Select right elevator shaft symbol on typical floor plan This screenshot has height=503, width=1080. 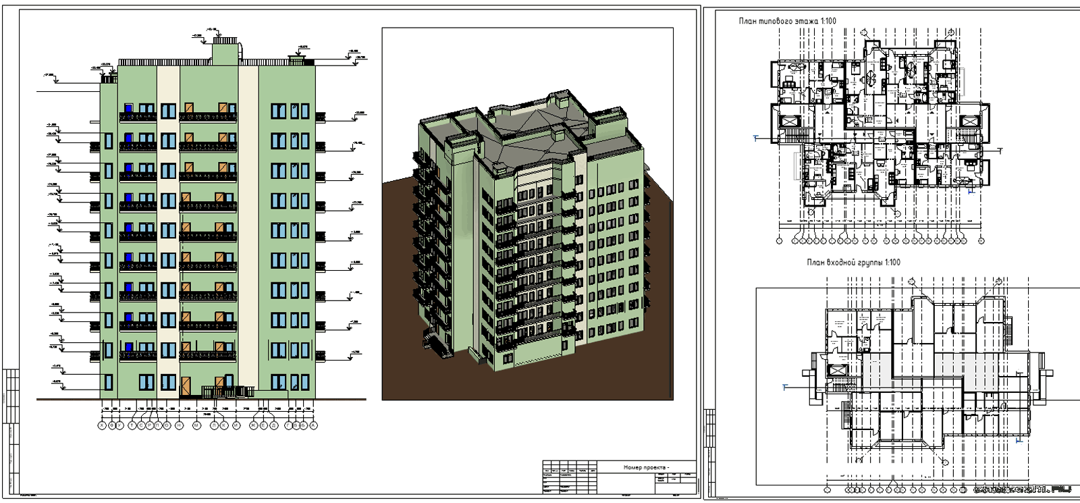969,122
